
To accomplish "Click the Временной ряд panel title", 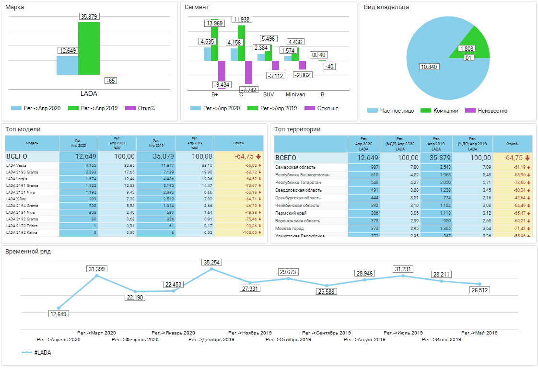I will 28,252.
